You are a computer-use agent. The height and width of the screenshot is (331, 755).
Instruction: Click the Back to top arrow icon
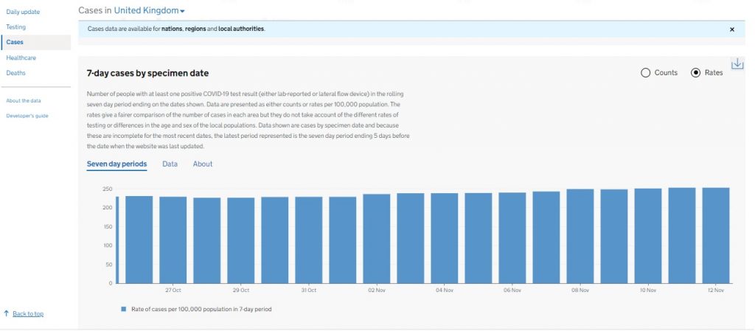click(7, 313)
